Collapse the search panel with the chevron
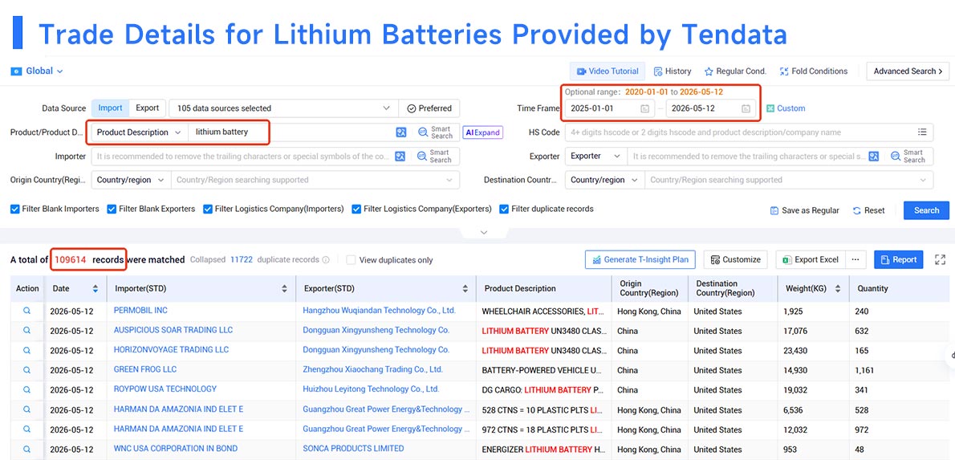Image resolution: width=955 pixels, height=460 pixels. [484, 232]
